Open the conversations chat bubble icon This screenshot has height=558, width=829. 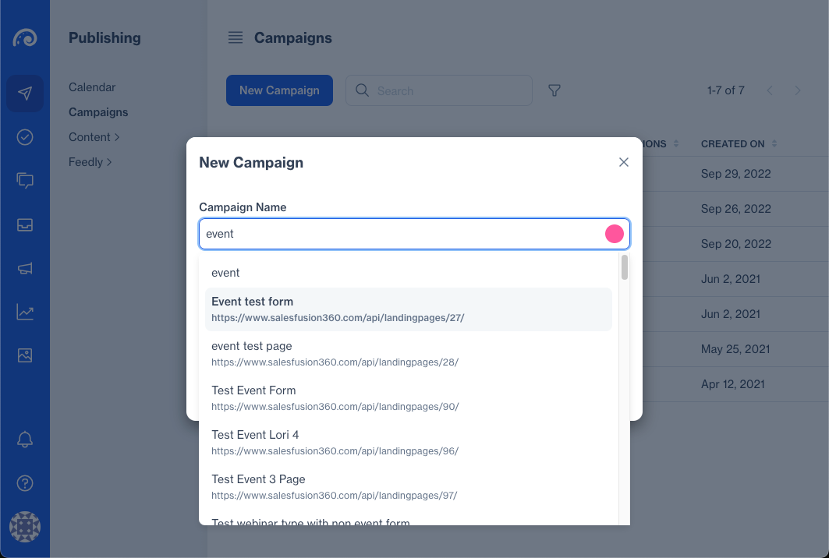(x=25, y=181)
